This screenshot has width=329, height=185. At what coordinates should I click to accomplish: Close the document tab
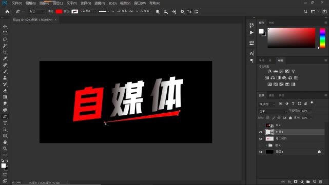[55, 19]
